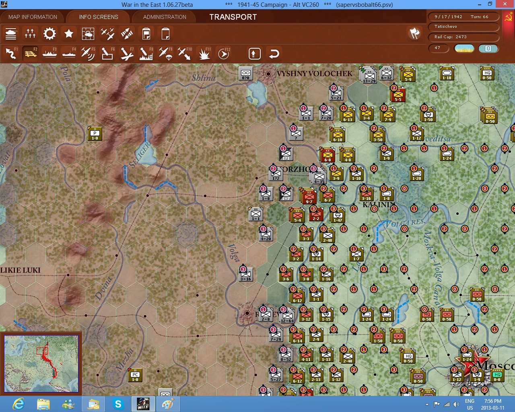Select F7 bomb airfield mode
The height and width of the screenshot is (412, 515).
coord(127,54)
